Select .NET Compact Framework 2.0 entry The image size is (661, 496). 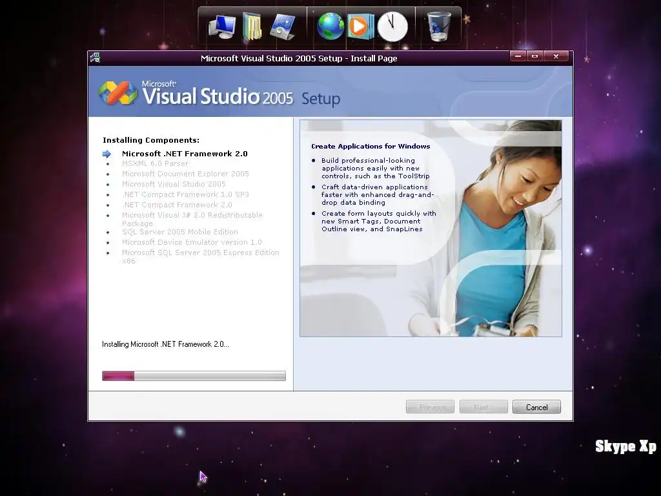coord(177,205)
